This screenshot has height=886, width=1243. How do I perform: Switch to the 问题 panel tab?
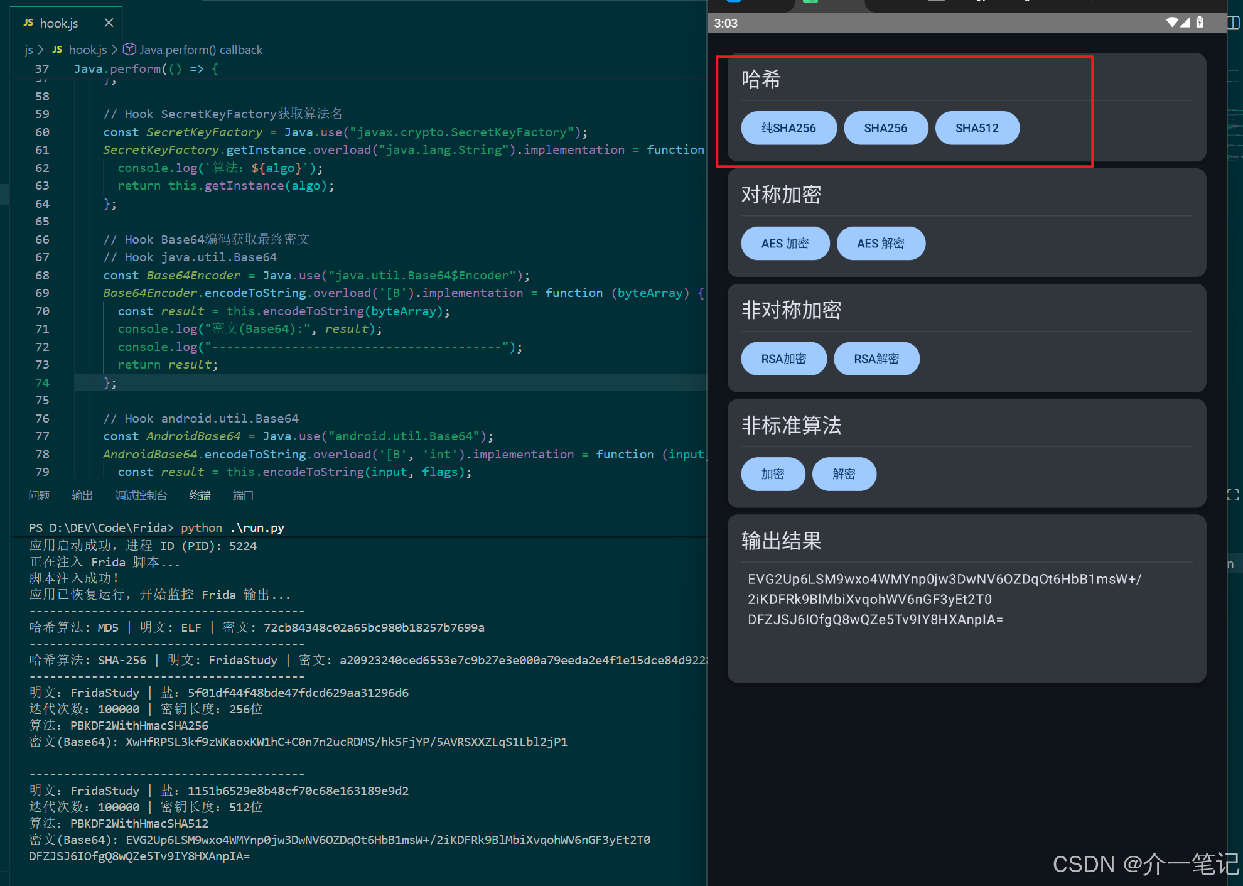(39, 495)
